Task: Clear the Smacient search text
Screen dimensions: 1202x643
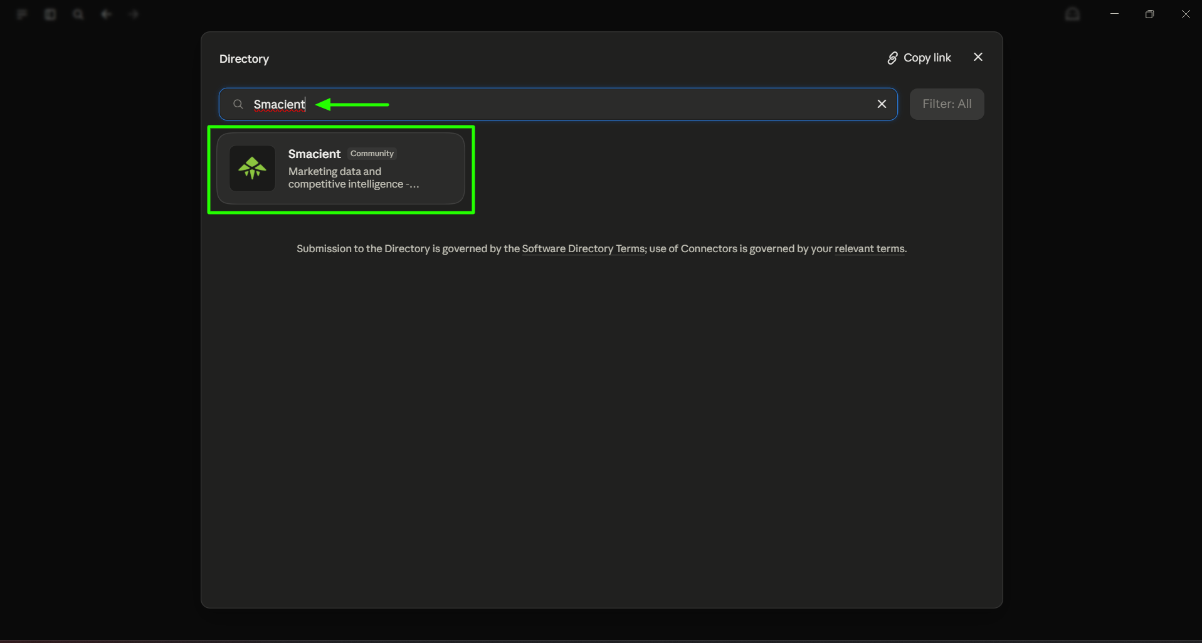Action: pos(882,104)
